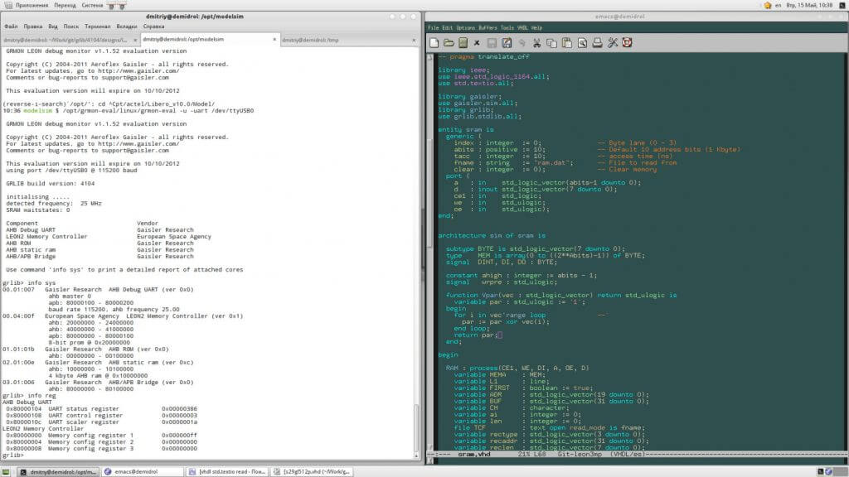Screen dimensions: 849x477
Task: Click the Open file folder icon in Emacs
Action: click(449, 43)
